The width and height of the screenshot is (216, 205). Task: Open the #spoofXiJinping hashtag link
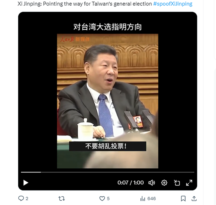pos(173,4)
